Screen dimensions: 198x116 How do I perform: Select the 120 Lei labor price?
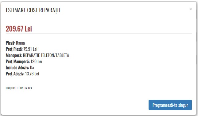36,62
